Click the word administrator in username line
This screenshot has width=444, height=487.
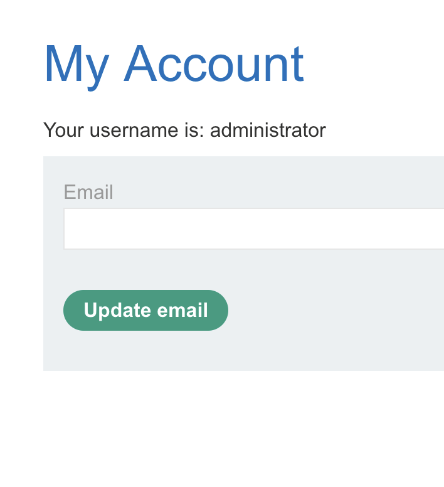pos(268,131)
